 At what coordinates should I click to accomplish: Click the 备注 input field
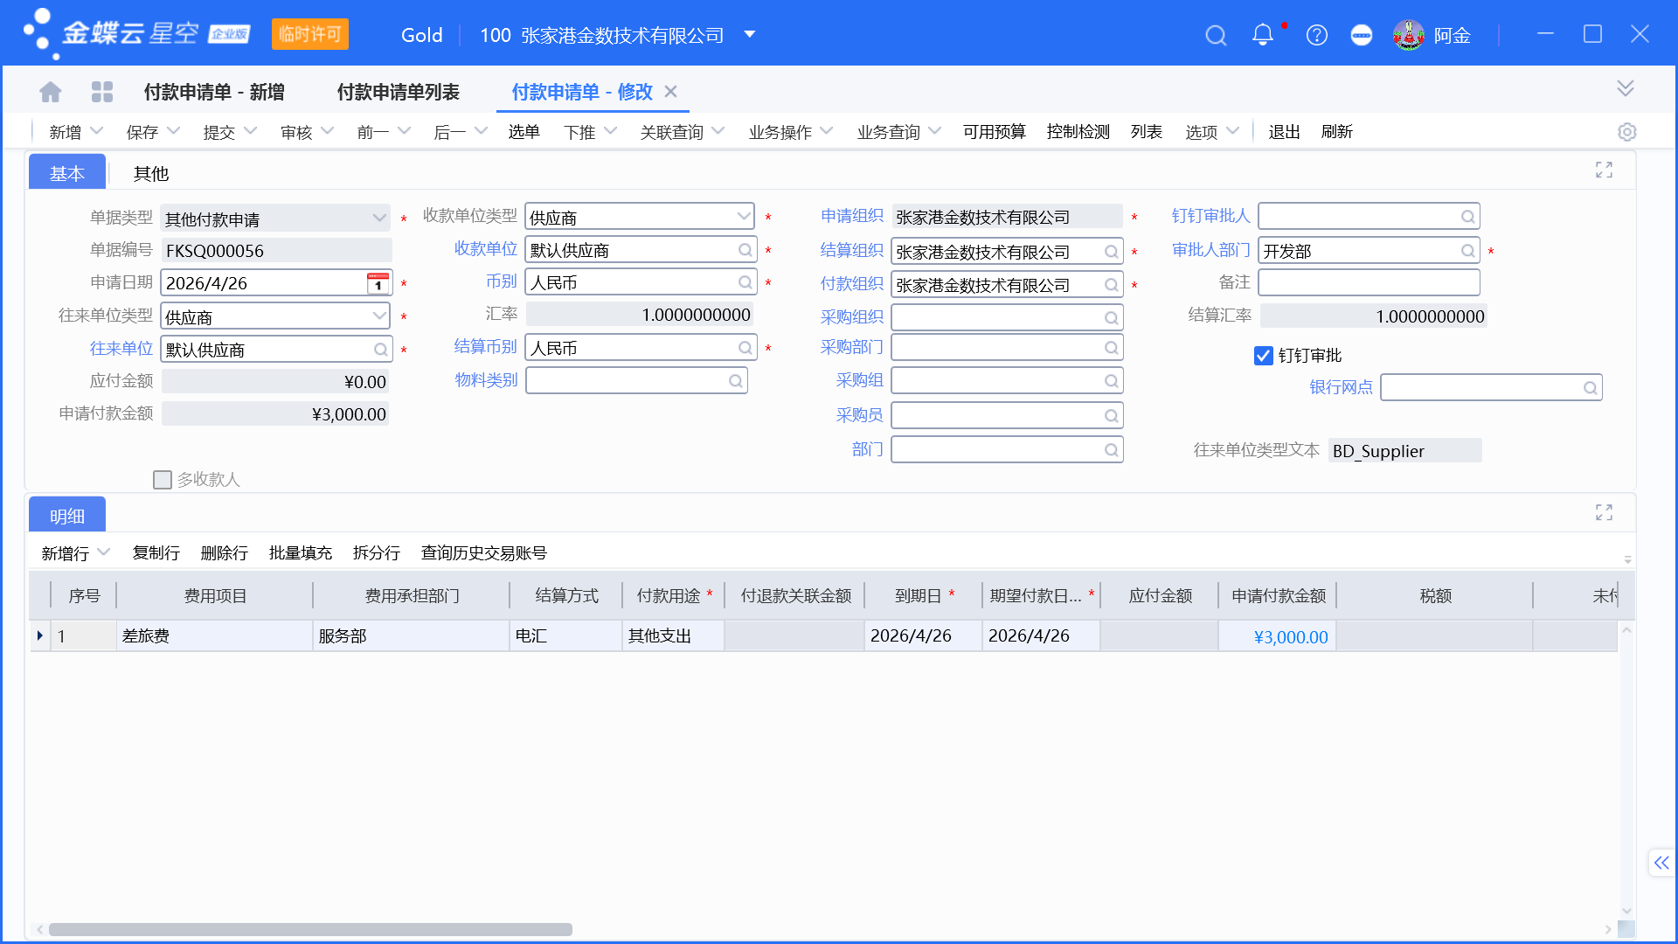coord(1369,282)
